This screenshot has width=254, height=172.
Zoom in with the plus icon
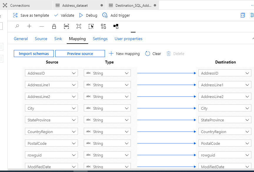point(29,26)
